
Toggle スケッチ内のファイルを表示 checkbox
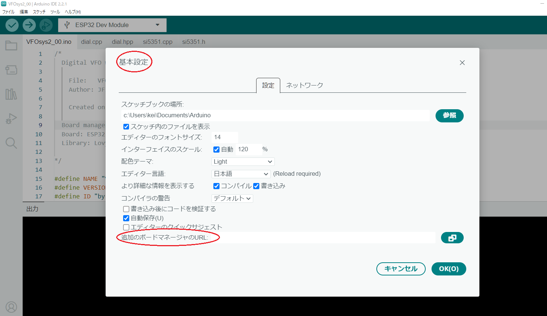tap(126, 127)
